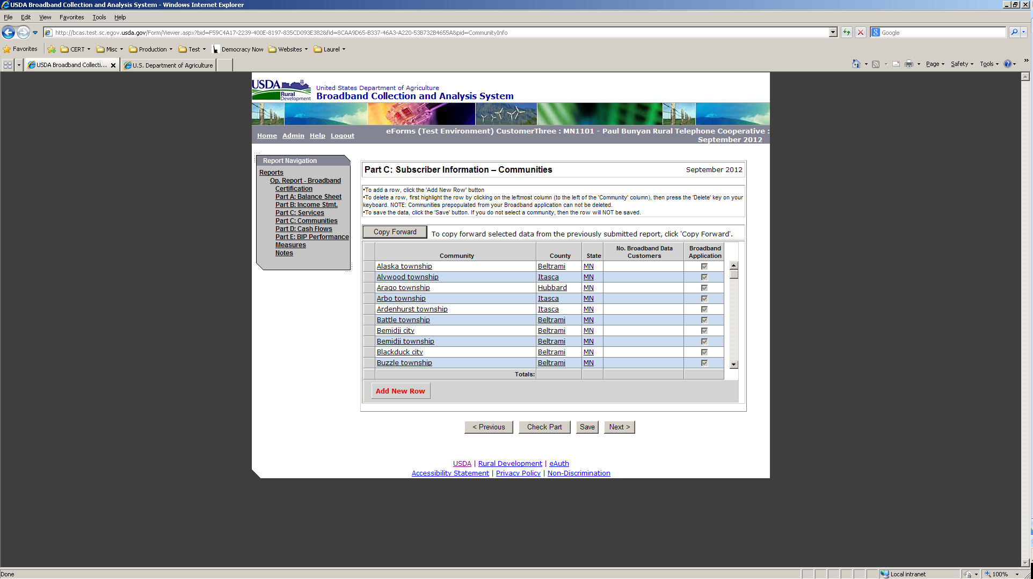Click the Stop loading X icon

(x=861, y=33)
